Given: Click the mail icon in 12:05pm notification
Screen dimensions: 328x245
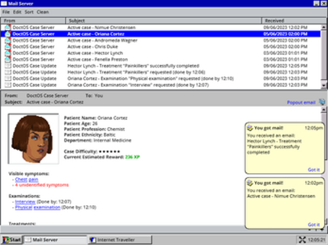Looking at the screenshot, I should click(250, 128).
